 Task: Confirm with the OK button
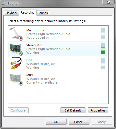tap(56, 122)
